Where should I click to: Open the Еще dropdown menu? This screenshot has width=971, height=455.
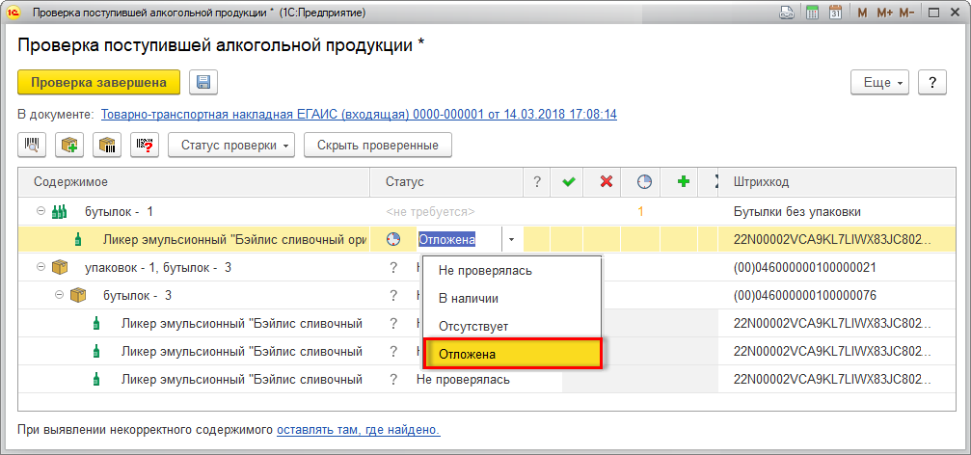tap(880, 82)
